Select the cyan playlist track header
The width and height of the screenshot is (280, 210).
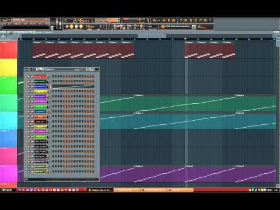point(9,121)
